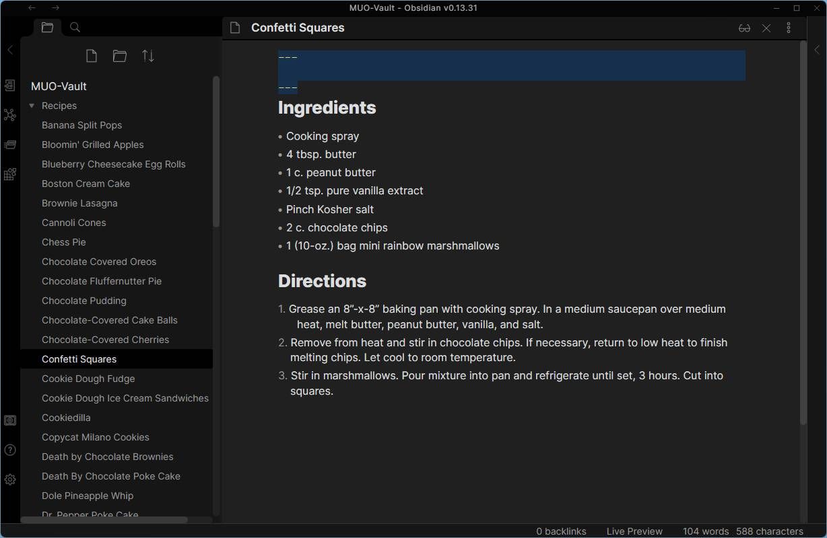Create a new note
The width and height of the screenshot is (827, 538).
(x=92, y=56)
